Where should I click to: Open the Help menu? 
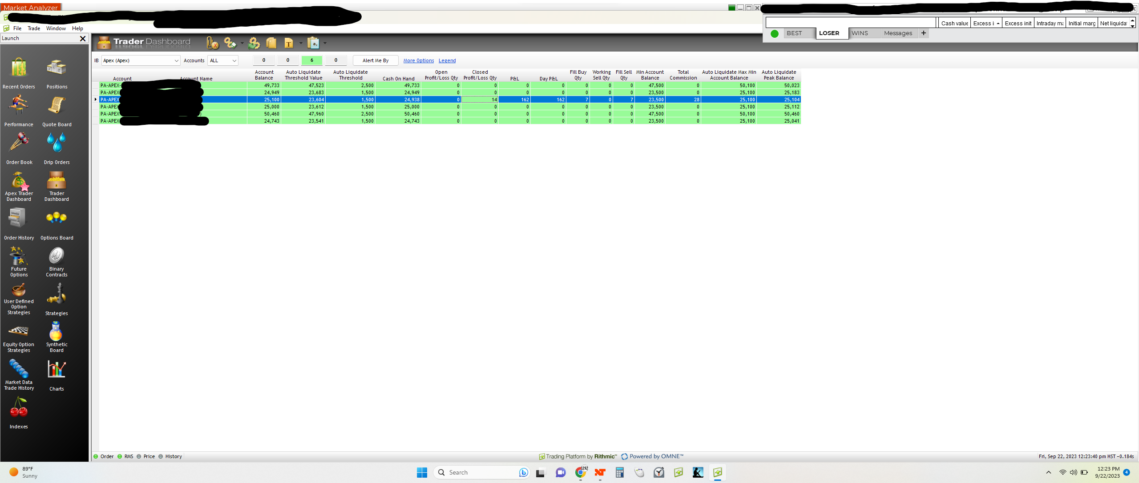coord(77,28)
